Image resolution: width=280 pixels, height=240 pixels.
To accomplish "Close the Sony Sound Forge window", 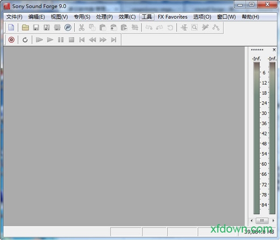I will point(267,5).
